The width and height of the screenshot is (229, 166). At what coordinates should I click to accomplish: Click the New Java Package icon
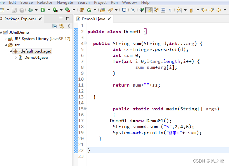point(82,10)
